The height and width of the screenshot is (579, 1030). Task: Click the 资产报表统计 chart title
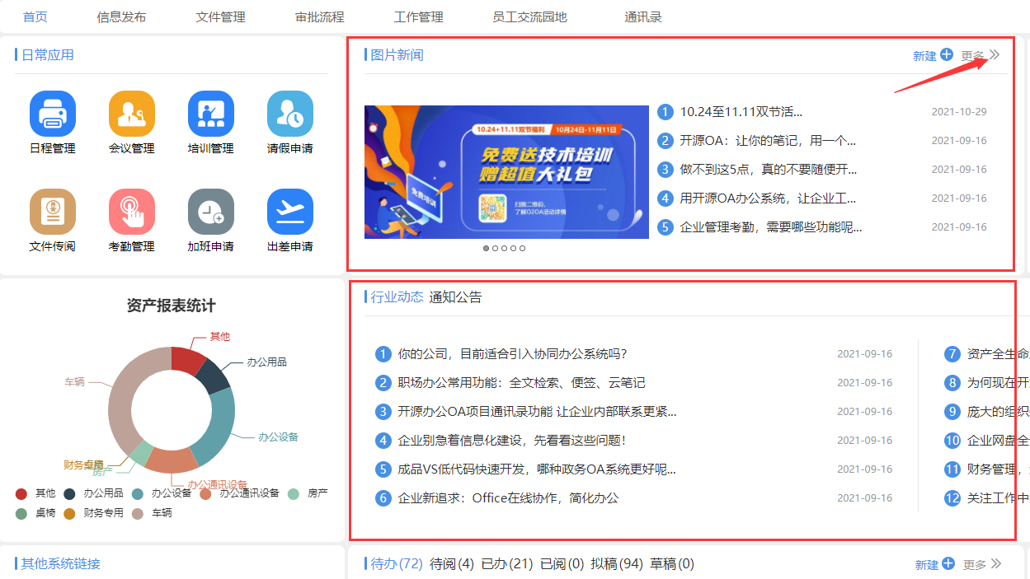pyautogui.click(x=172, y=306)
